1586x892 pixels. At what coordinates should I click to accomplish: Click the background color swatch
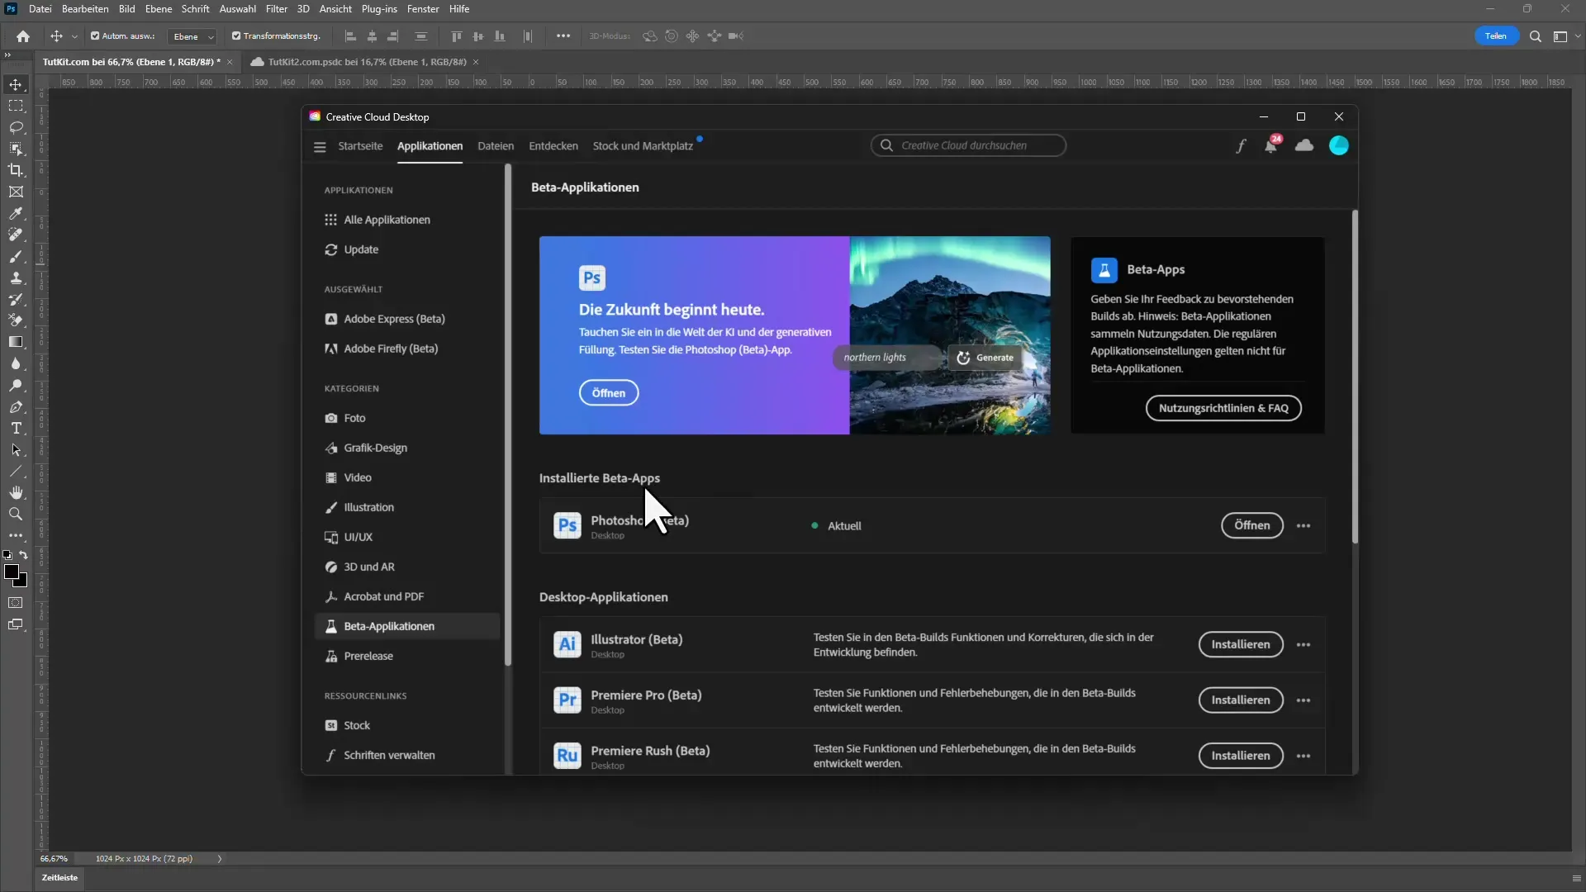pyautogui.click(x=21, y=581)
